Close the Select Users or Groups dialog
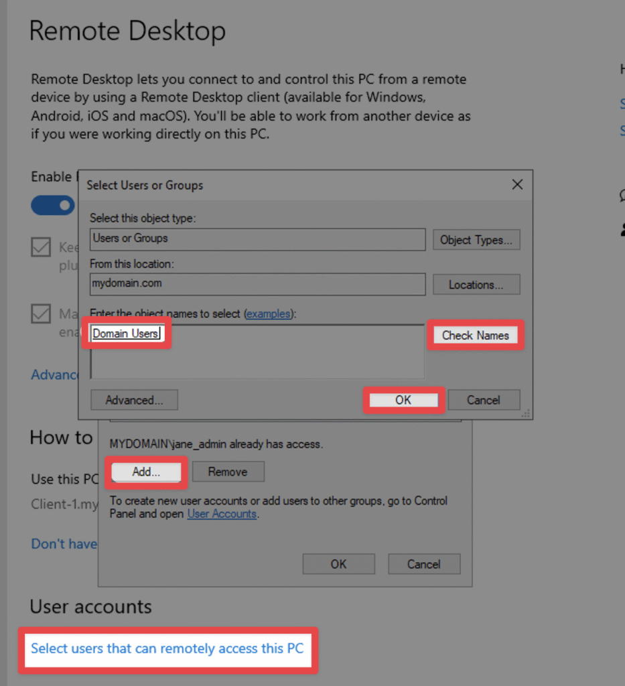625x686 pixels. tap(517, 185)
